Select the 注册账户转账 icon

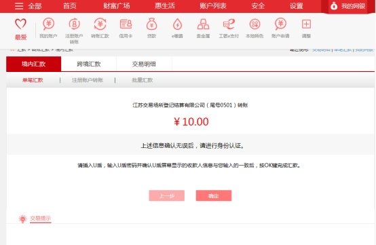(x=74, y=24)
